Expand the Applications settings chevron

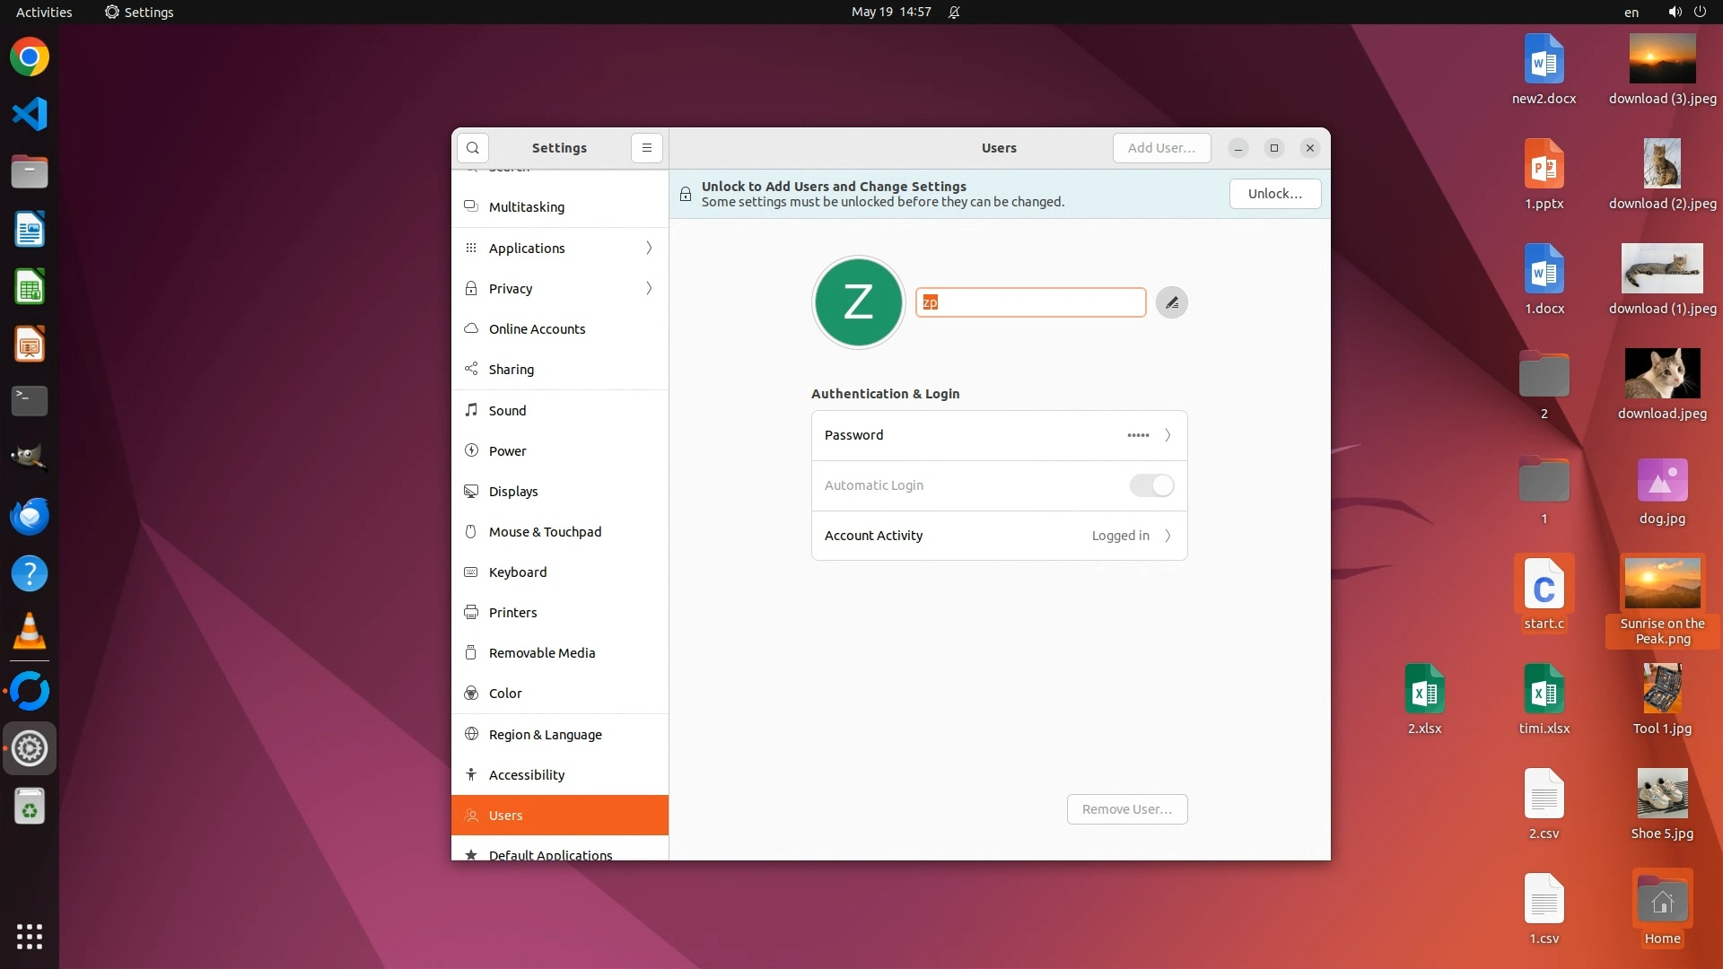(x=649, y=249)
